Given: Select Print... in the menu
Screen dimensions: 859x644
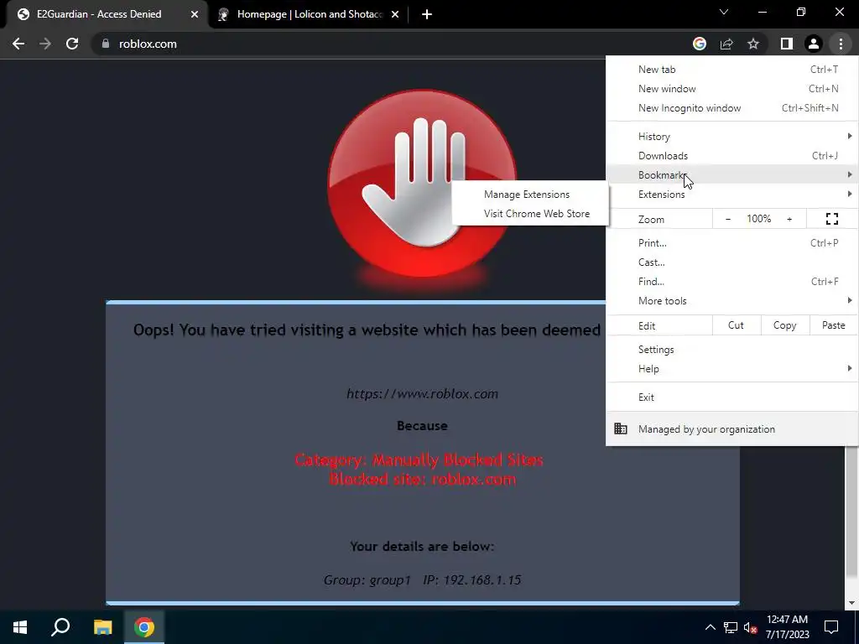Looking at the screenshot, I should click(x=731, y=242).
